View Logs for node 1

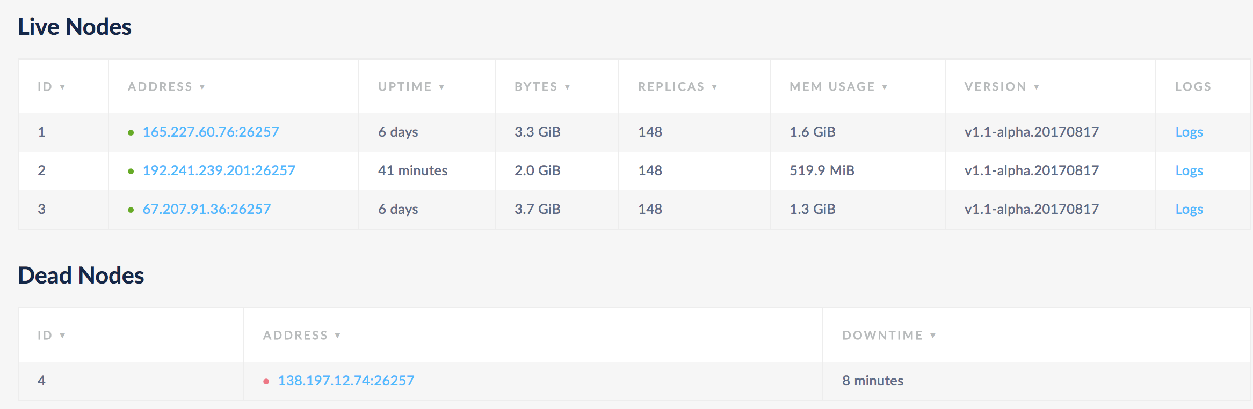1189,132
